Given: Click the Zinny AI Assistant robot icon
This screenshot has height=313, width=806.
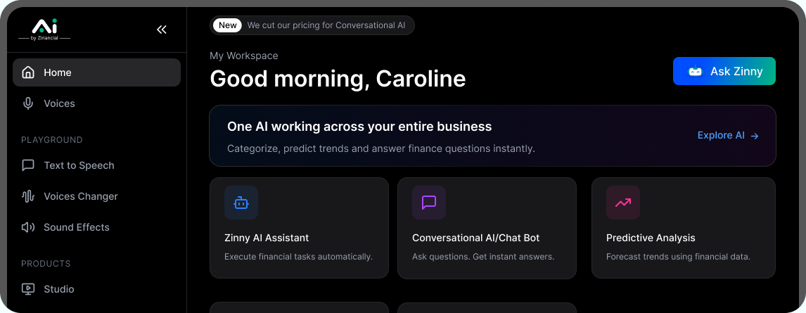Looking at the screenshot, I should coord(241,203).
